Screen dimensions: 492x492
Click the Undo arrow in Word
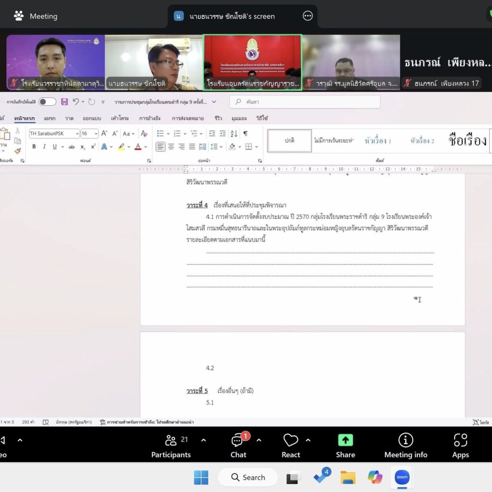(75, 102)
